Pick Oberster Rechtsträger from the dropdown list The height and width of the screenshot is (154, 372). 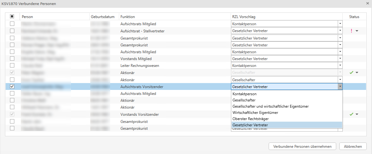tap(250, 119)
